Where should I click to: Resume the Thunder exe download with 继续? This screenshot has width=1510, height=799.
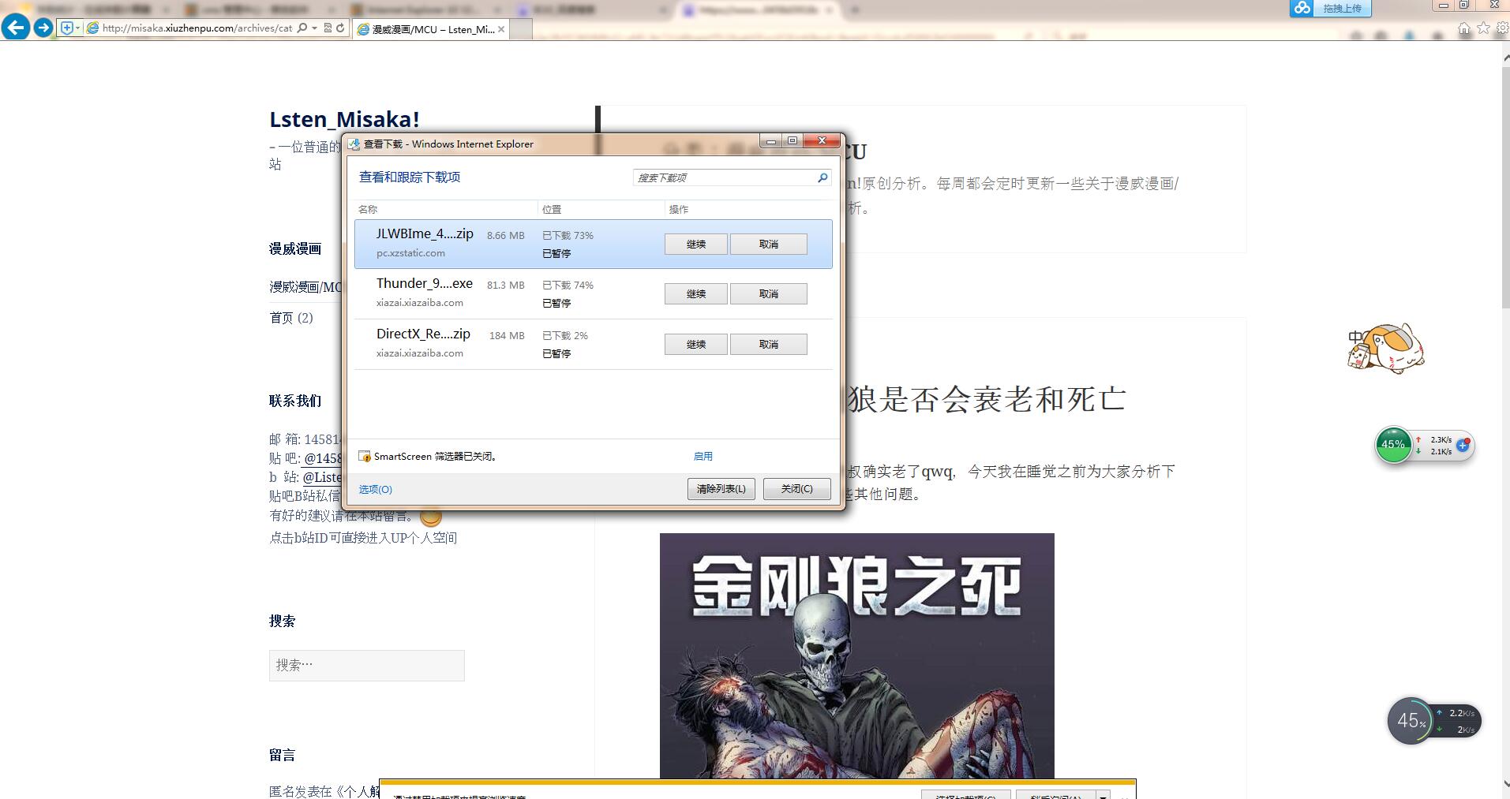[x=695, y=293]
